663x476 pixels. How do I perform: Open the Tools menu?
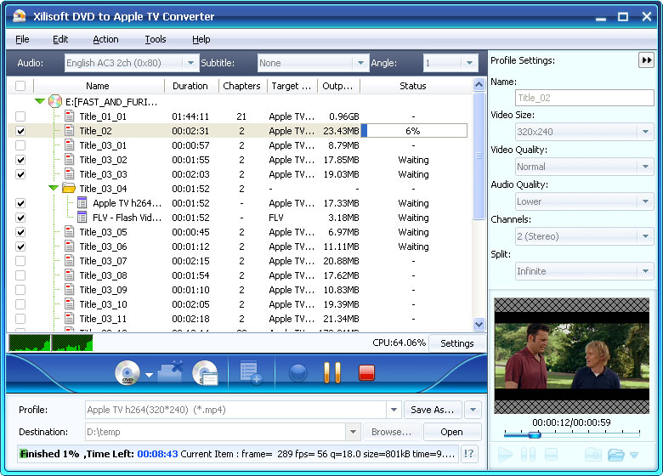tap(156, 39)
